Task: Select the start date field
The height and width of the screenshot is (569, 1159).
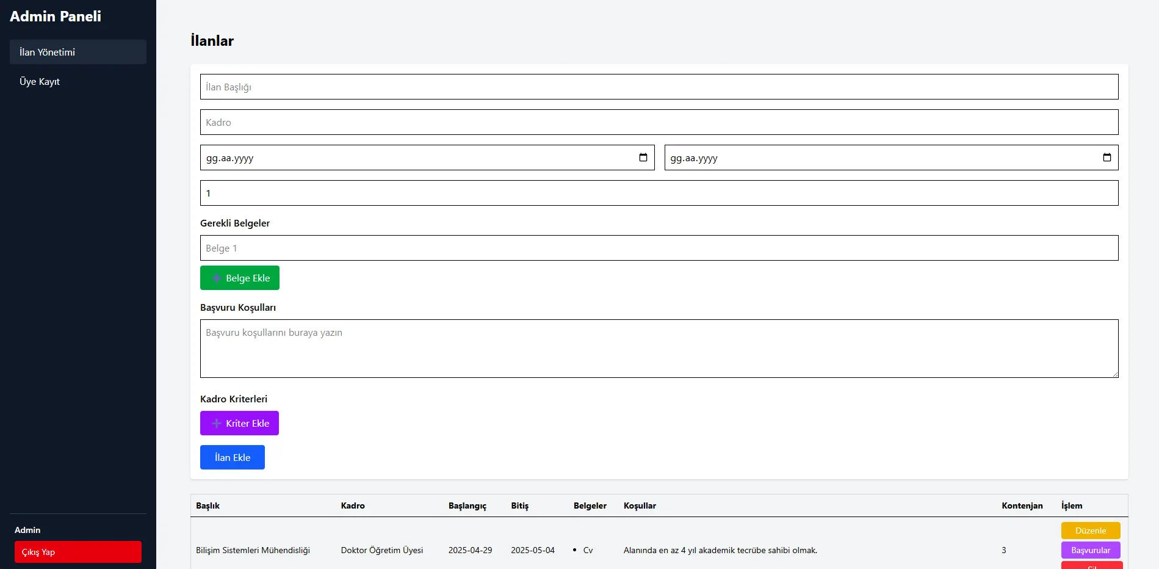Action: click(x=427, y=158)
